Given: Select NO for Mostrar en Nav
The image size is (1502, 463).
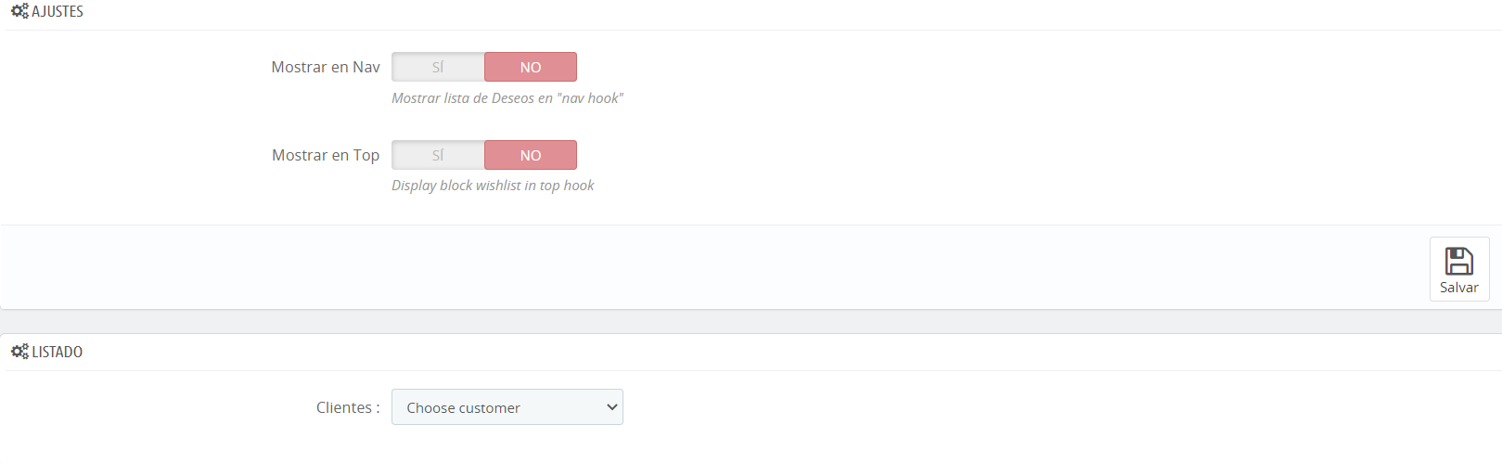Looking at the screenshot, I should pos(531,67).
